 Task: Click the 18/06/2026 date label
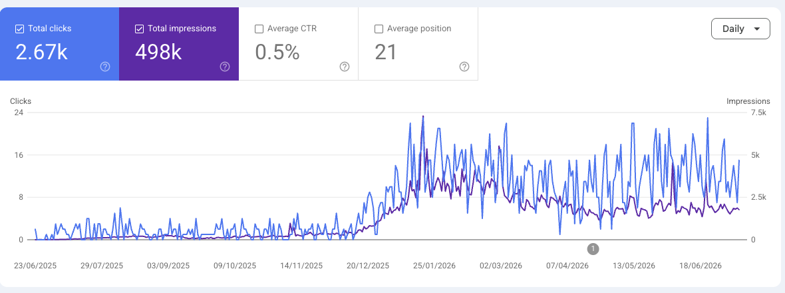700,266
